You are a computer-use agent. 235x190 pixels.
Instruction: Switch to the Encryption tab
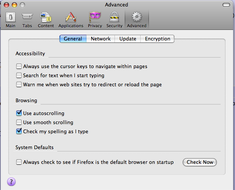click(158, 39)
